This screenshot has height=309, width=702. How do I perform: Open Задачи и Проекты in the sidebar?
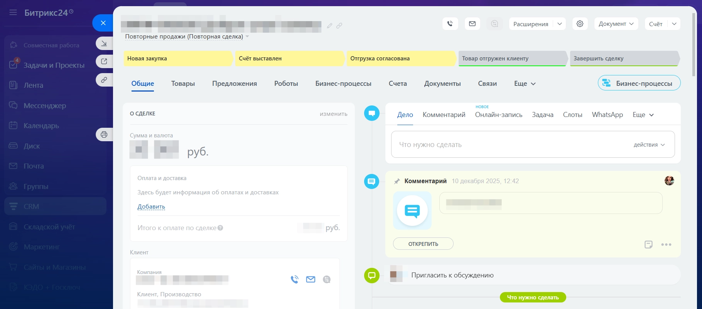point(54,65)
